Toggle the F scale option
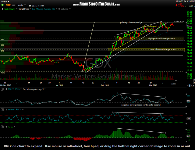This screenshot has width=195, height=150. point(194,86)
